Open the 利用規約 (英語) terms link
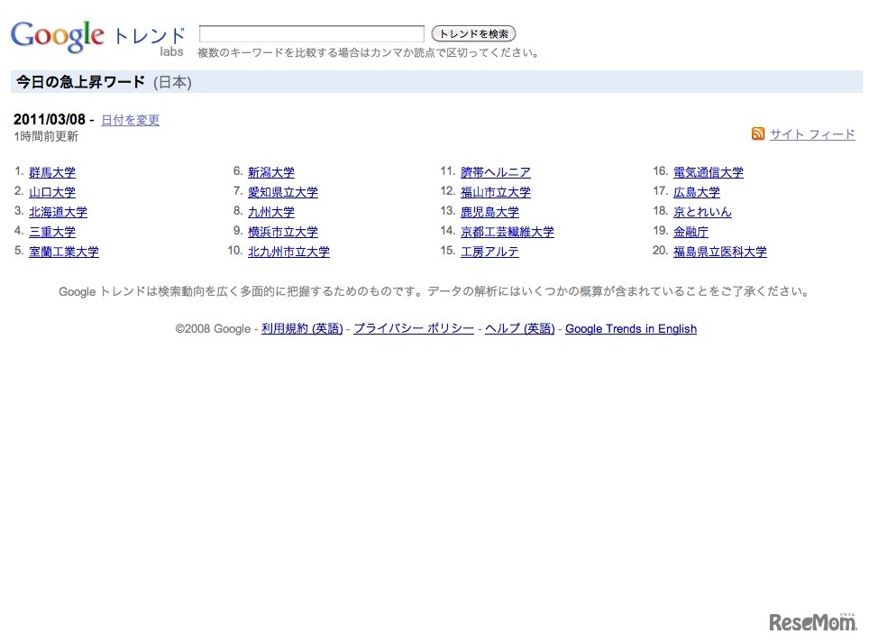This screenshot has height=643, width=869. pos(301,328)
